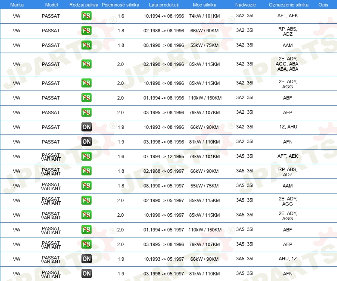Click ABF engine code in the 3A5 row
The height and width of the screenshot is (281, 337).
point(287,230)
